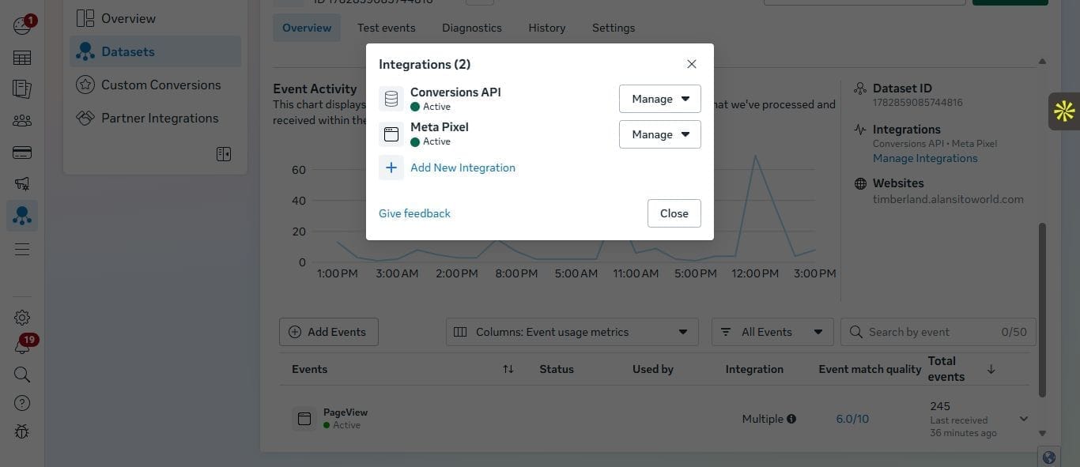Open Manage dropdown for Meta Pixel

660,134
